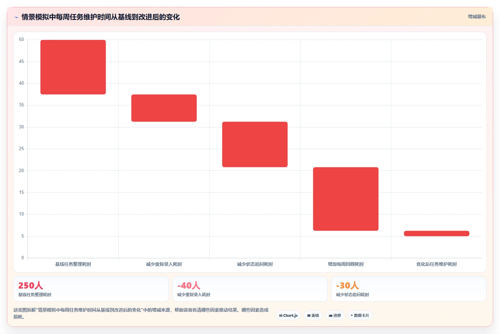
Task: Open the 250人 基线任务整理耗时 card
Action: (x=91, y=289)
